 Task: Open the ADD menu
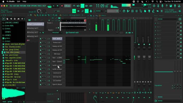(18, 6)
